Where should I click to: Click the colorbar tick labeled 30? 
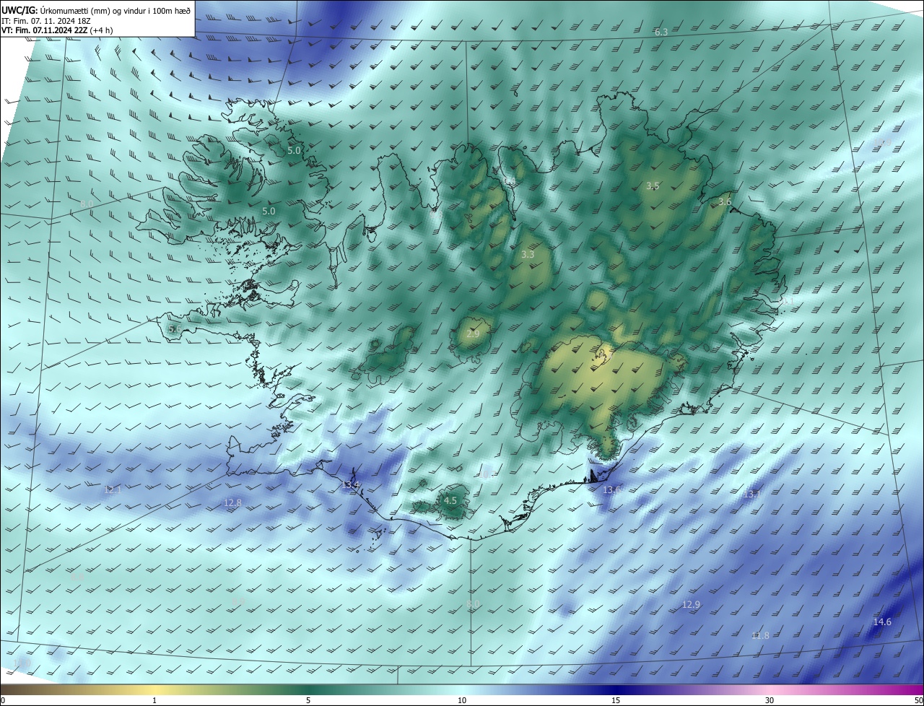[770, 700]
